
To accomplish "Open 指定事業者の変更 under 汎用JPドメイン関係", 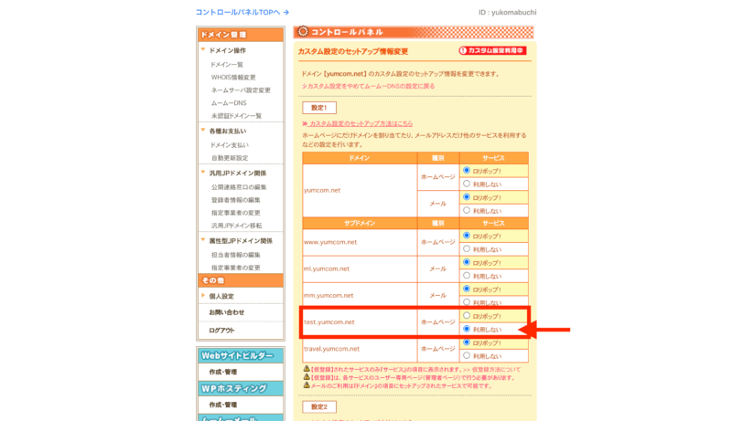I will pyautogui.click(x=236, y=213).
